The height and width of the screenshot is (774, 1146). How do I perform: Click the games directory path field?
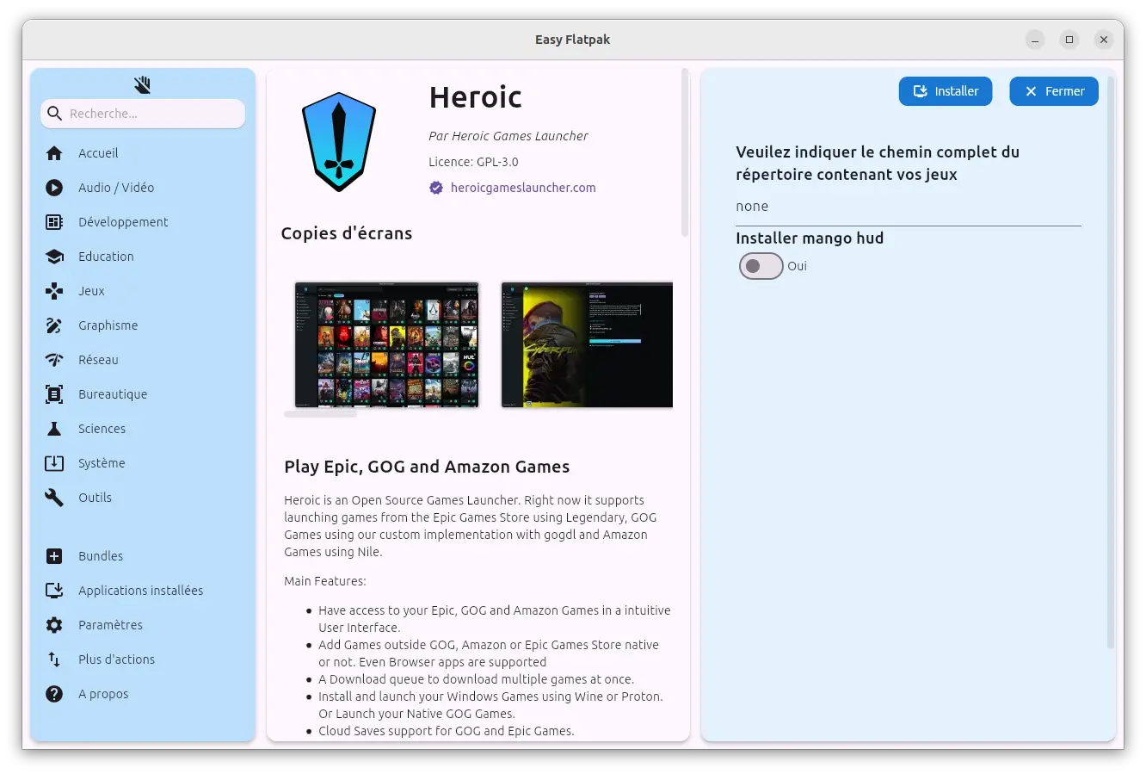(909, 207)
